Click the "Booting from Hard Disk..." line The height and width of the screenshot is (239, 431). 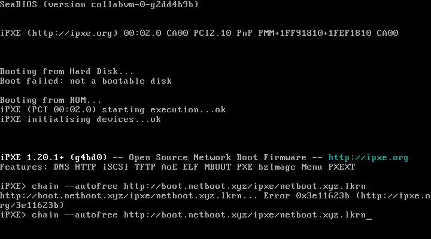pos(67,72)
